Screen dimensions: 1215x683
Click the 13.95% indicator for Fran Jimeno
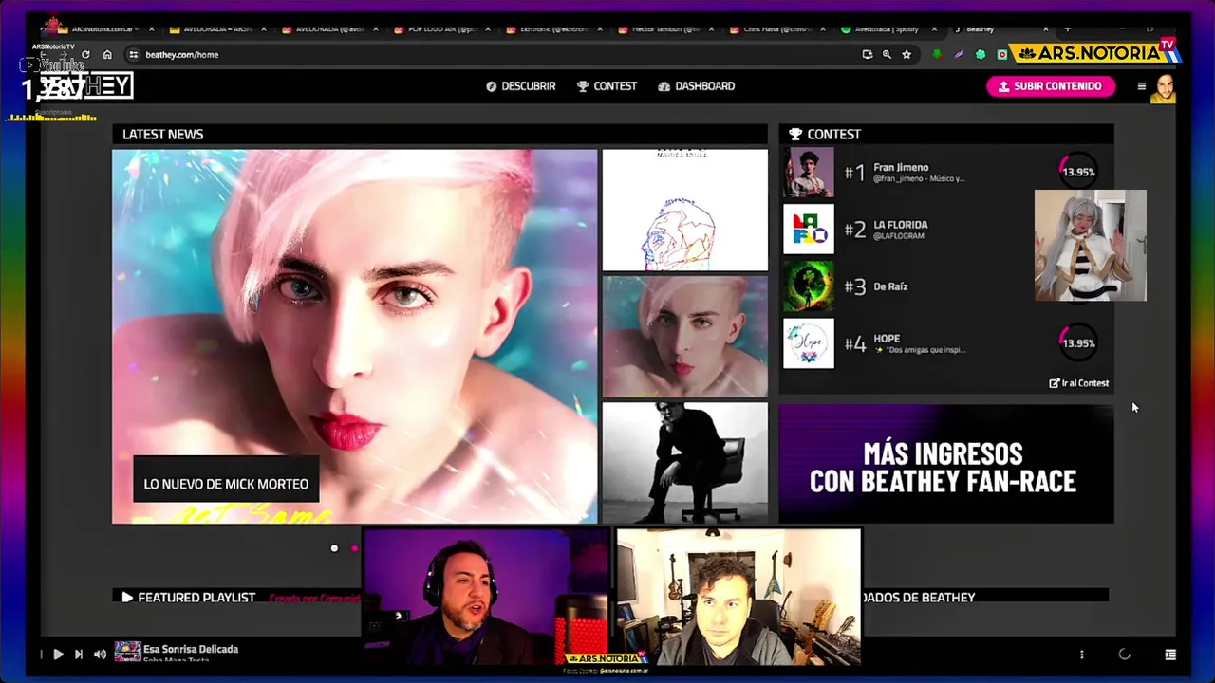coord(1077,172)
